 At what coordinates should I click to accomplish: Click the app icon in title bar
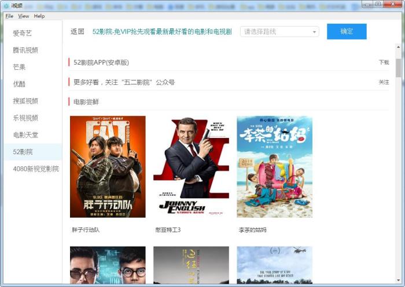[6, 5]
